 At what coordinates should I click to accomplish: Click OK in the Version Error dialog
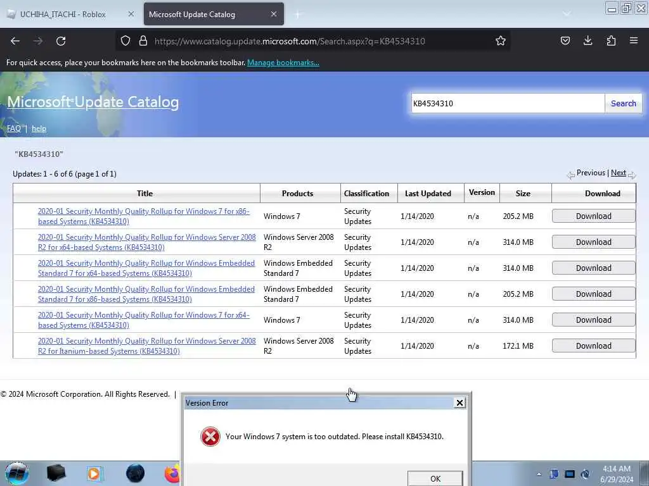[x=435, y=478]
